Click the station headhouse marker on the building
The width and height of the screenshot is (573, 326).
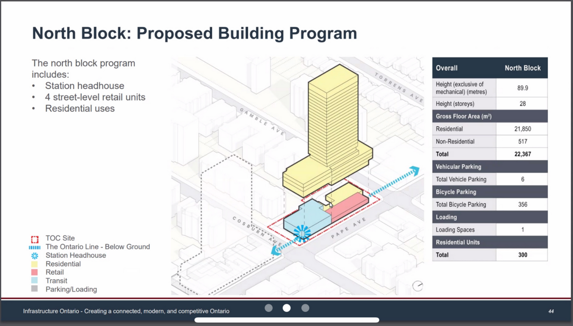click(302, 232)
